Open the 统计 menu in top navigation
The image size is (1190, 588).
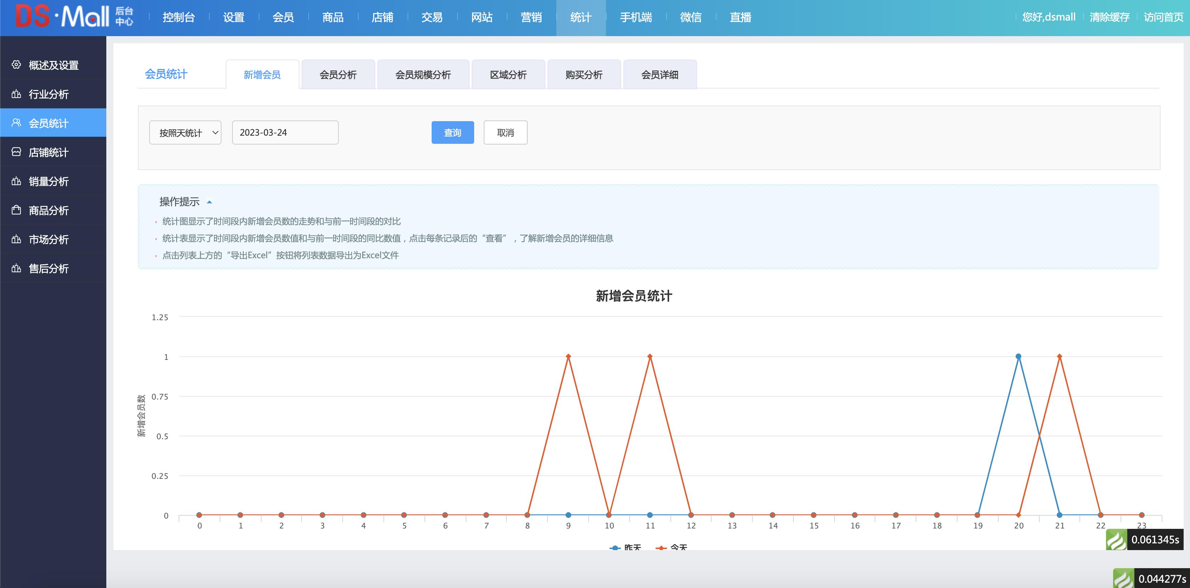point(581,18)
